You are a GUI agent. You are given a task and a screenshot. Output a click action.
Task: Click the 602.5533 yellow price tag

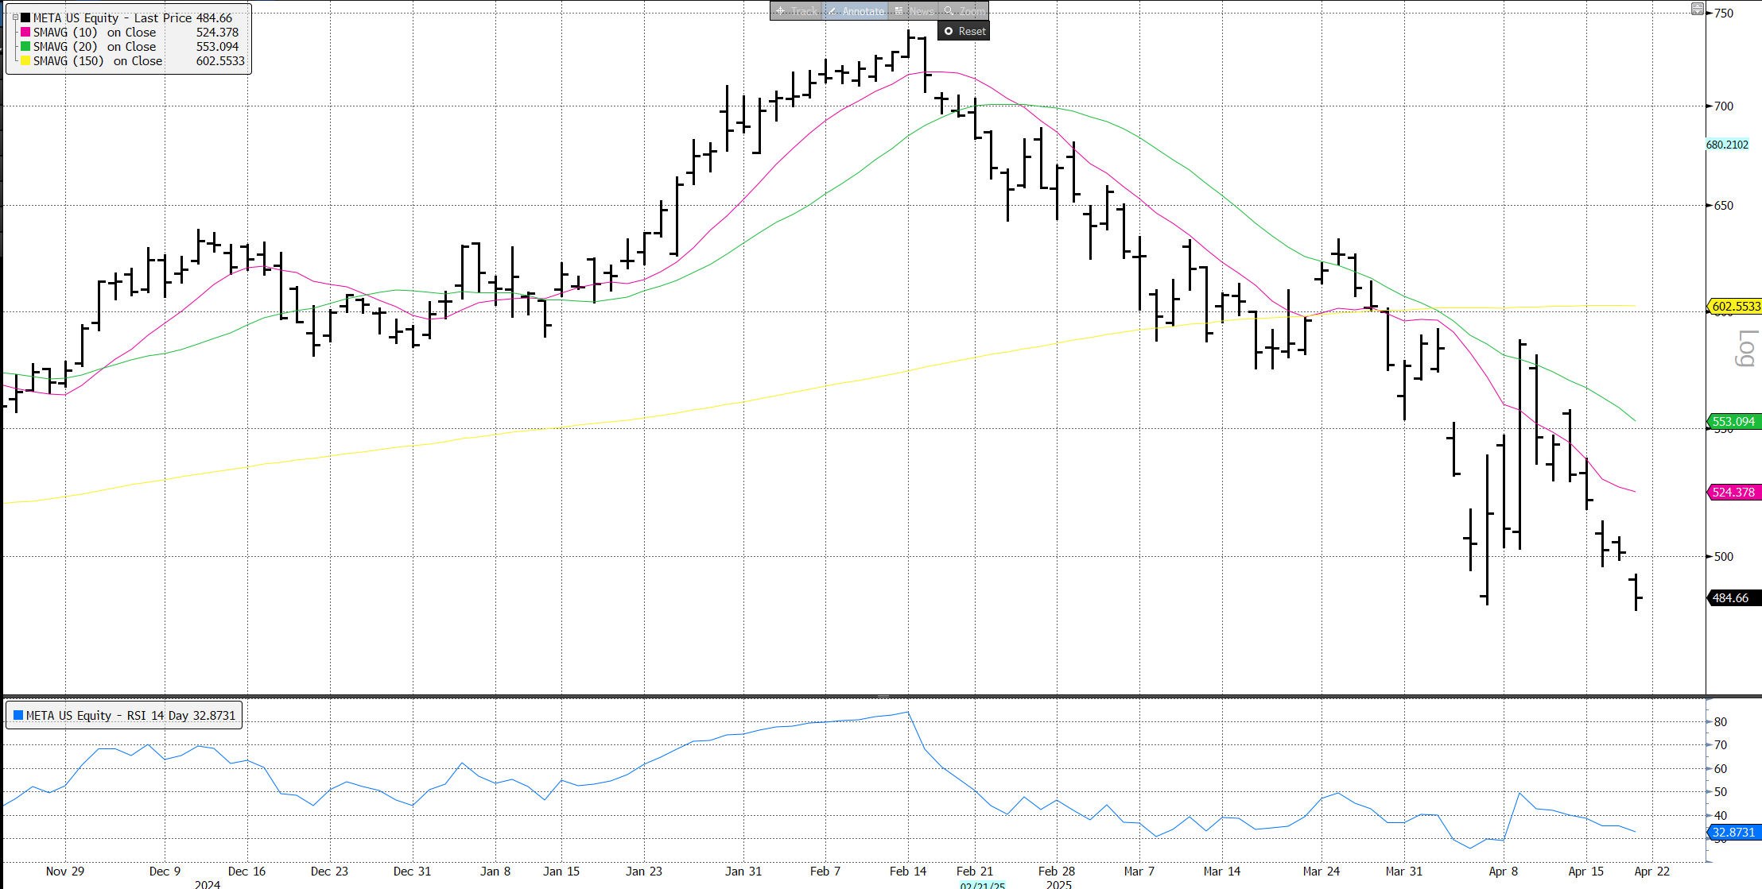tap(1735, 307)
